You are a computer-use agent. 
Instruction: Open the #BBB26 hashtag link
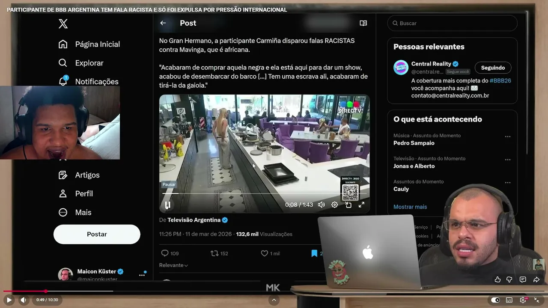pos(500,80)
